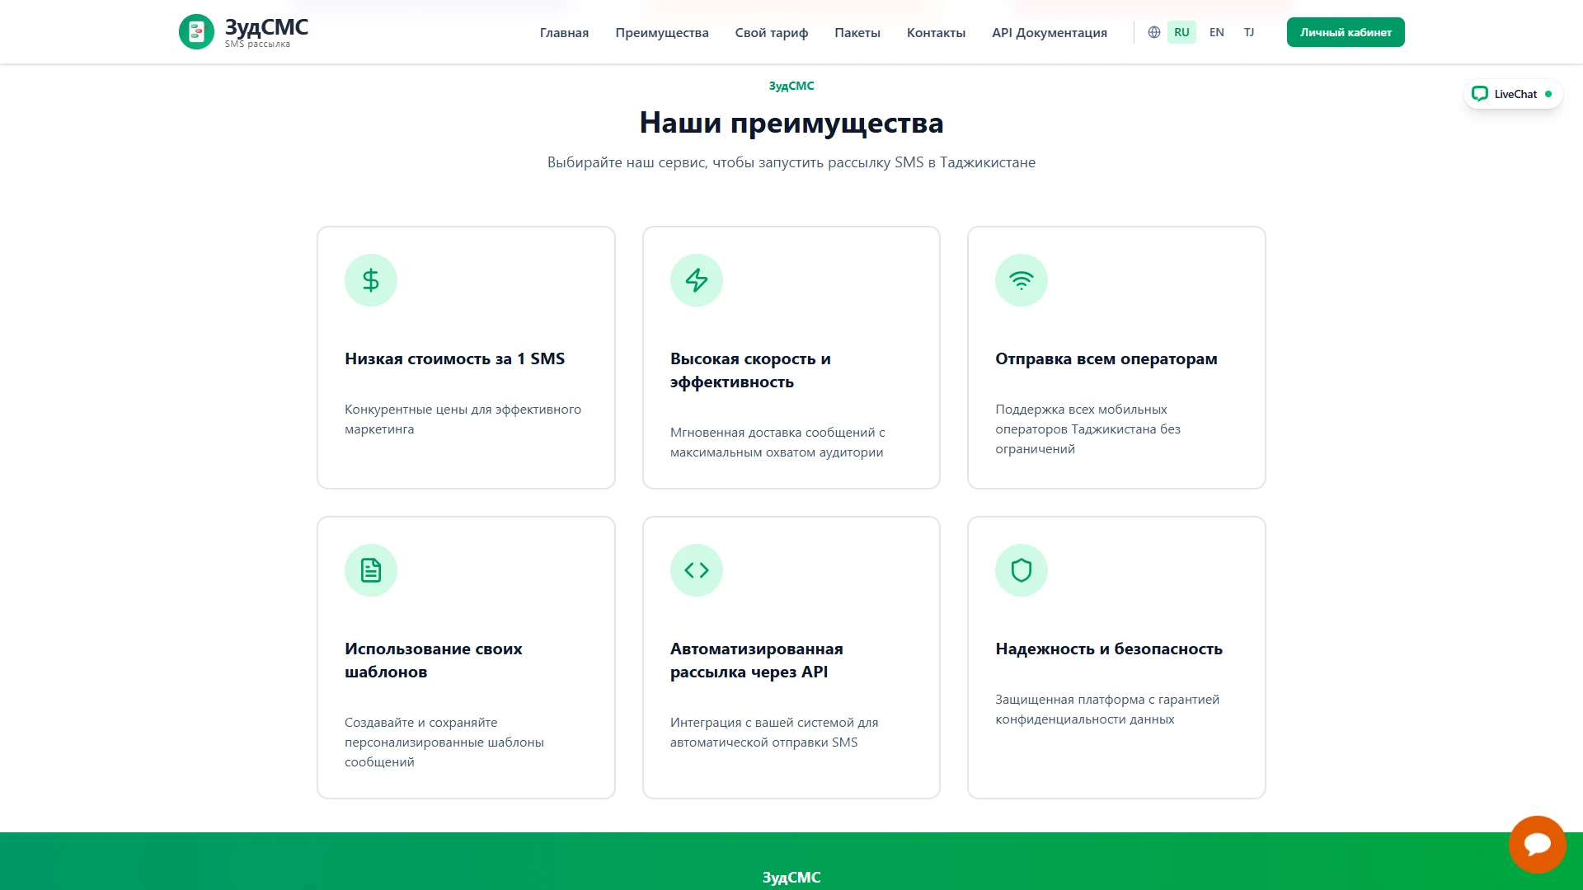This screenshot has width=1583, height=890.
Task: Click the dollar sign icon
Action: [x=371, y=280]
